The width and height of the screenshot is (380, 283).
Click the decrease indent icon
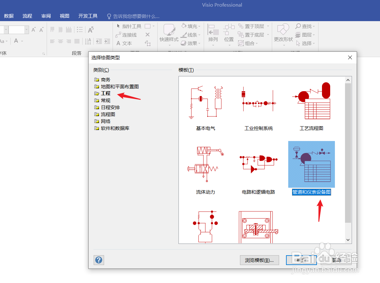99,41
